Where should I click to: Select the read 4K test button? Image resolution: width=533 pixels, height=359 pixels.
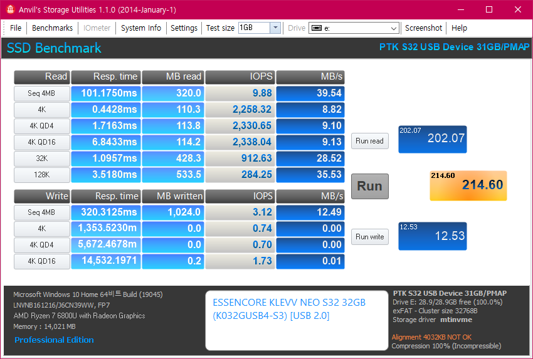point(42,110)
